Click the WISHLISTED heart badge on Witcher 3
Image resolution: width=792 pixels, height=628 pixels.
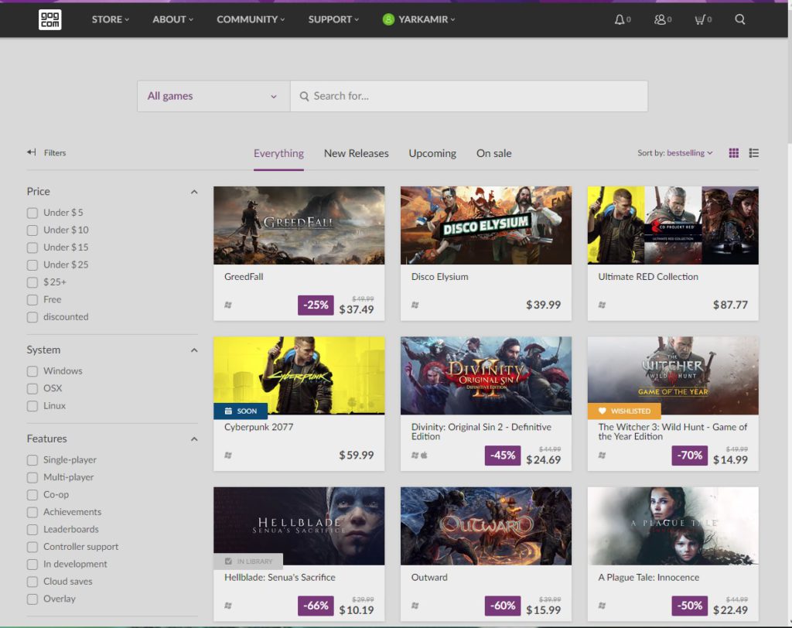point(624,411)
